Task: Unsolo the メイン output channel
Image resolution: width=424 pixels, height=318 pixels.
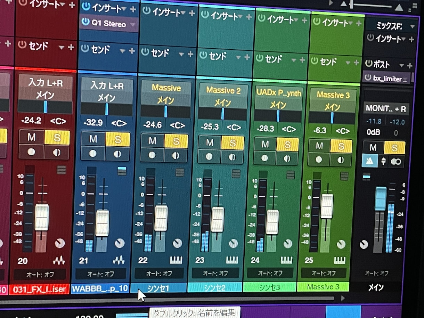Action: click(x=394, y=148)
